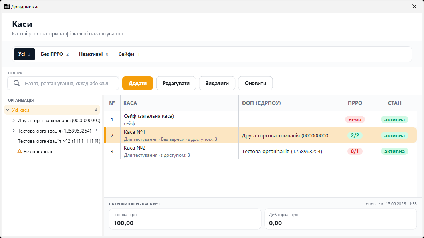The height and width of the screenshot is (238, 424).
Task: Click the search magnifier icon
Action: 16,83
